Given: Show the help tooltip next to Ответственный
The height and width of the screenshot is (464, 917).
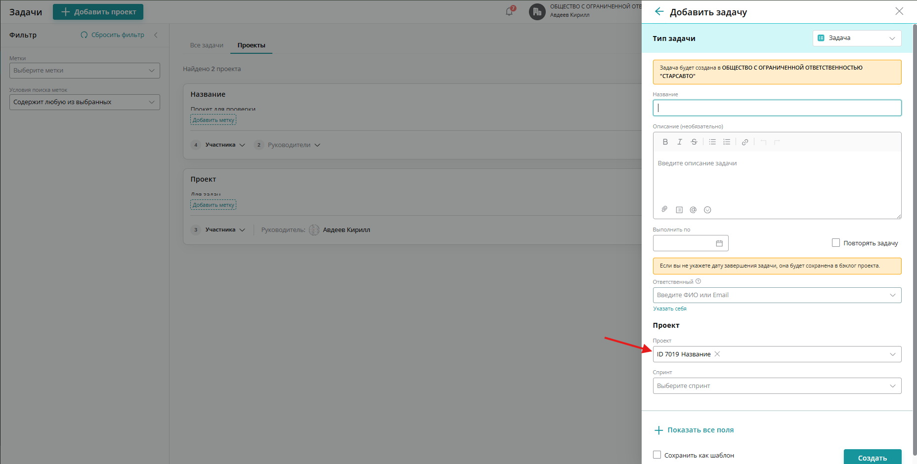Looking at the screenshot, I should 698,281.
